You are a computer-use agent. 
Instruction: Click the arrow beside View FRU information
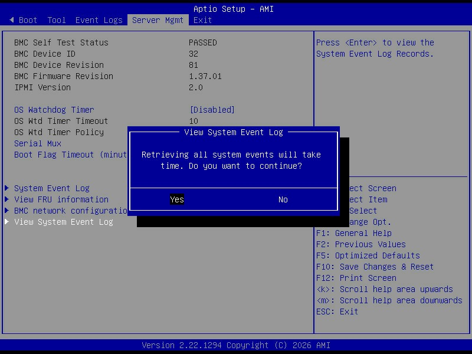(6, 199)
